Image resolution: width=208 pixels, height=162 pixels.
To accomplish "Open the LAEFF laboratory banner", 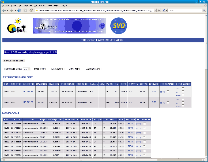I will click(x=69, y=26).
